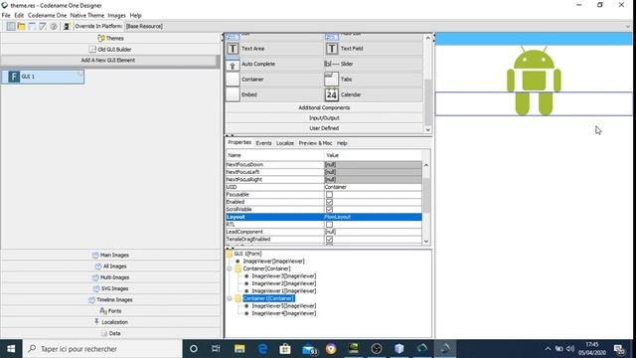
Task: Expand the Old GUI Builder section
Action: 110,50
